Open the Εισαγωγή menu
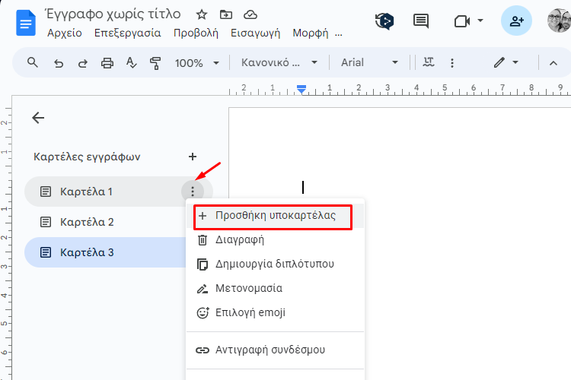Screen dimensions: 571x380 click(254, 33)
